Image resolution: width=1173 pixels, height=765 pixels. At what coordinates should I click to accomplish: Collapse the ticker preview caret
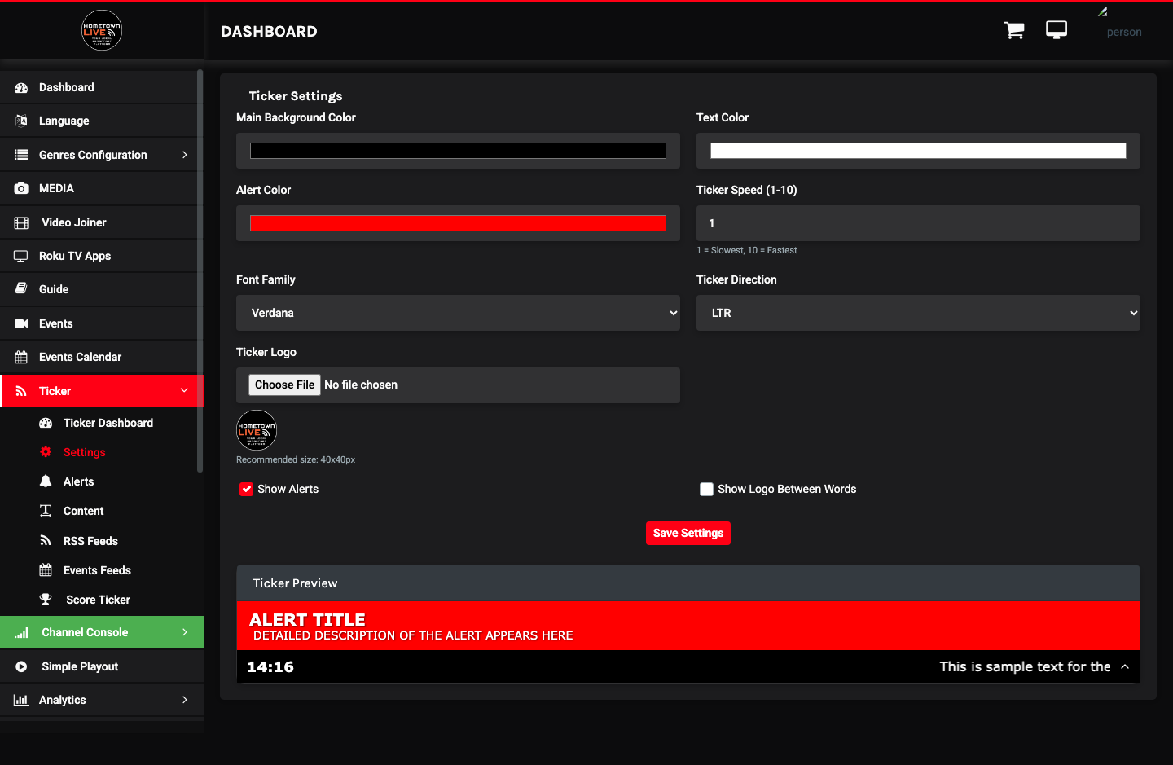click(1125, 666)
